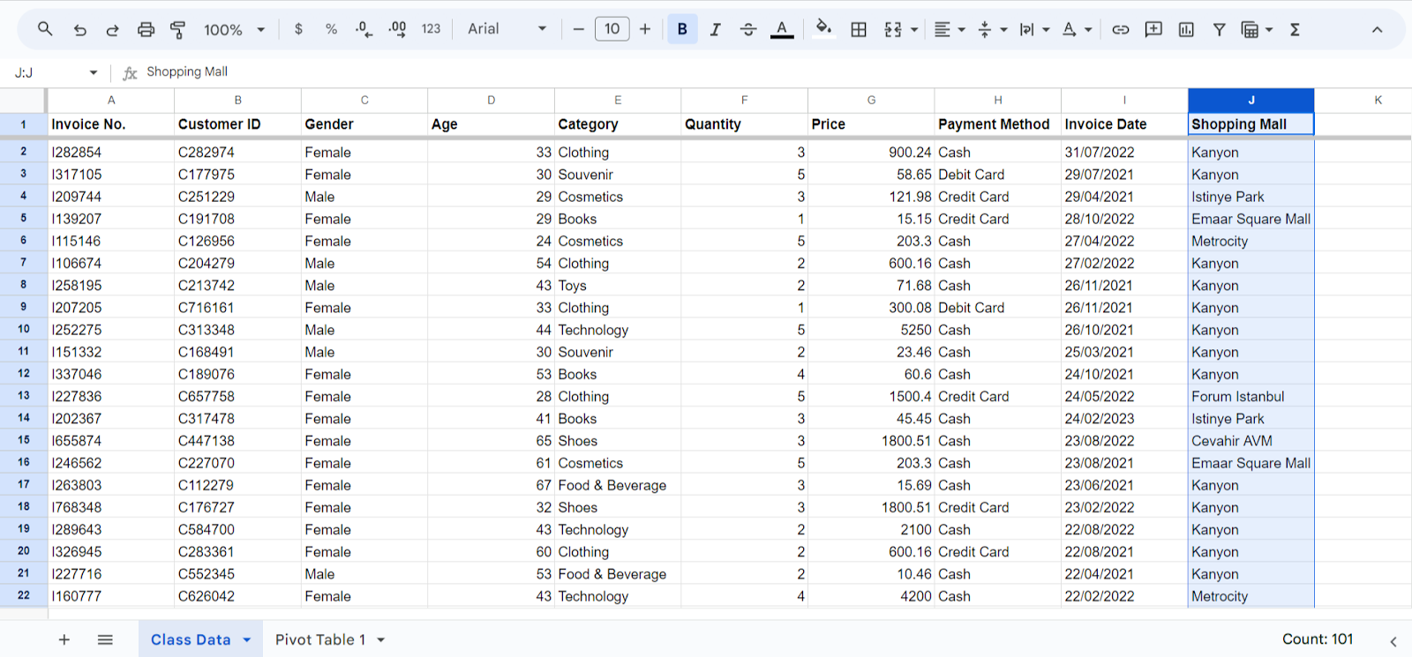Image resolution: width=1412 pixels, height=657 pixels.
Task: Insert a link using the link icon
Action: 1120,29
